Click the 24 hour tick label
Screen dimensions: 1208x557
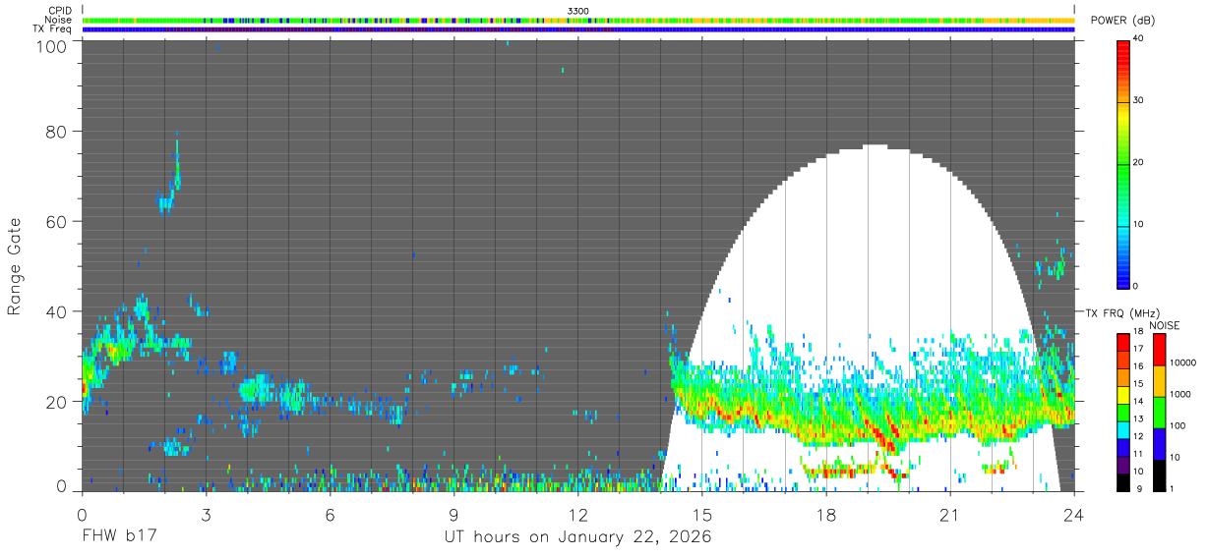[x=1074, y=515]
